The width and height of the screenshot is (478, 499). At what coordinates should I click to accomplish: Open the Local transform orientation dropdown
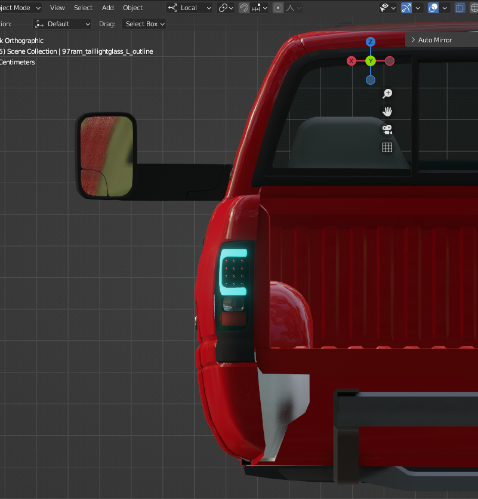[x=190, y=8]
